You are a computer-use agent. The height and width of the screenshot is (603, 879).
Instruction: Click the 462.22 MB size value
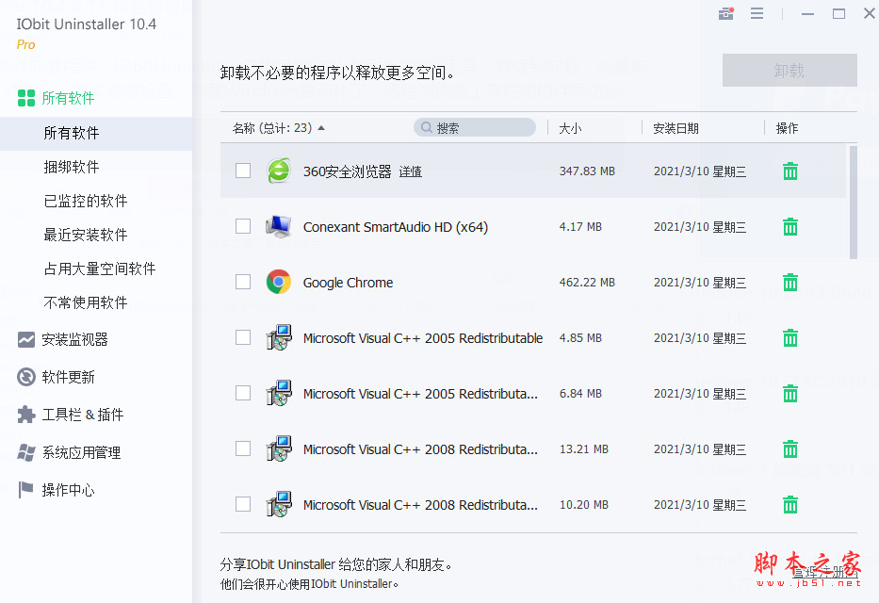tap(587, 283)
